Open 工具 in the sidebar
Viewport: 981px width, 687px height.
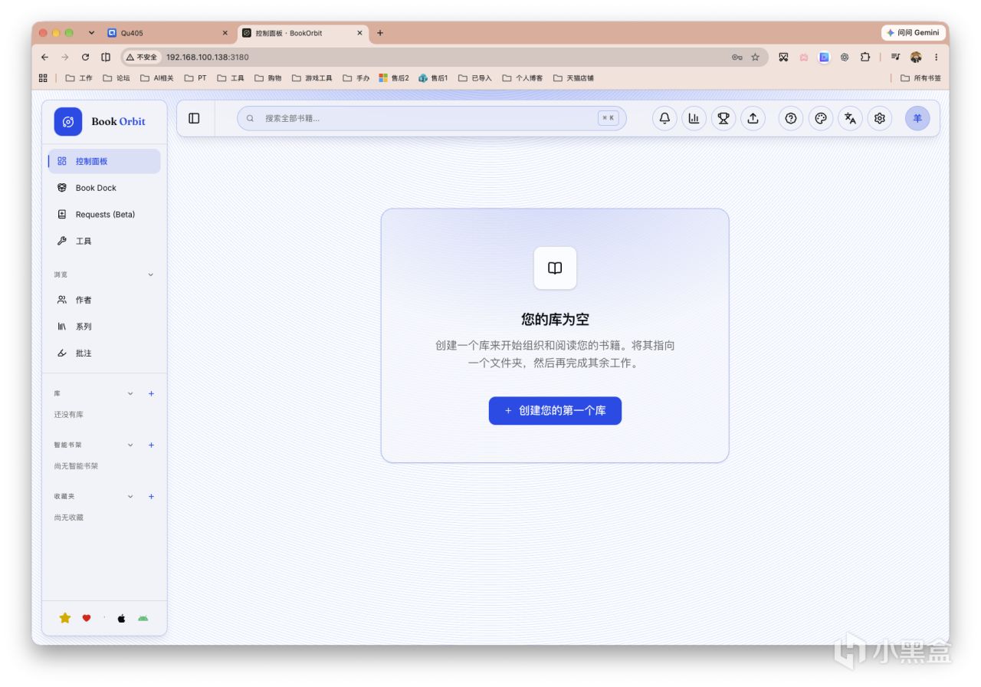point(104,241)
